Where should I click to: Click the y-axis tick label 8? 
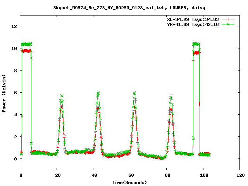pyautogui.click(x=15, y=71)
